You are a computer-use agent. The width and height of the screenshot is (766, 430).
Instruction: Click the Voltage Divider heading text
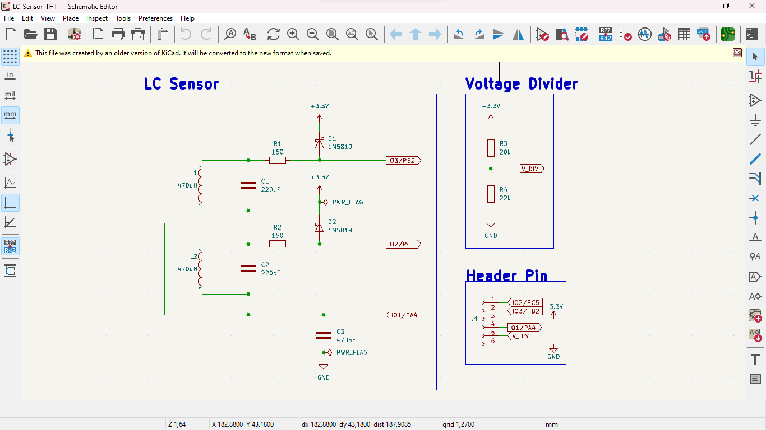tap(522, 84)
